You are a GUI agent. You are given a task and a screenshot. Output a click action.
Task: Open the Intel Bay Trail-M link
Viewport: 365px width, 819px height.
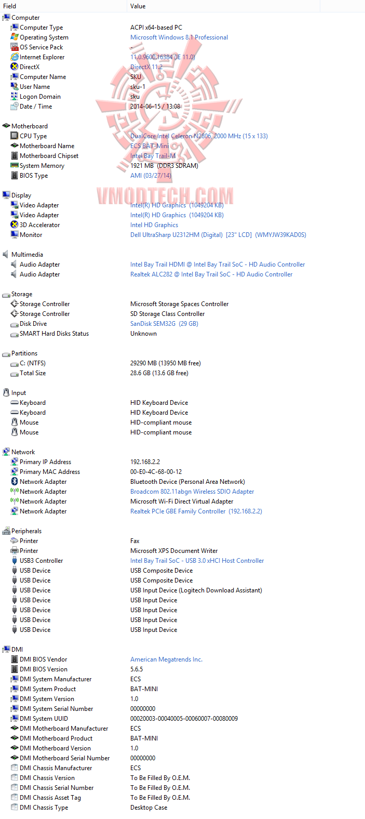coord(153,156)
